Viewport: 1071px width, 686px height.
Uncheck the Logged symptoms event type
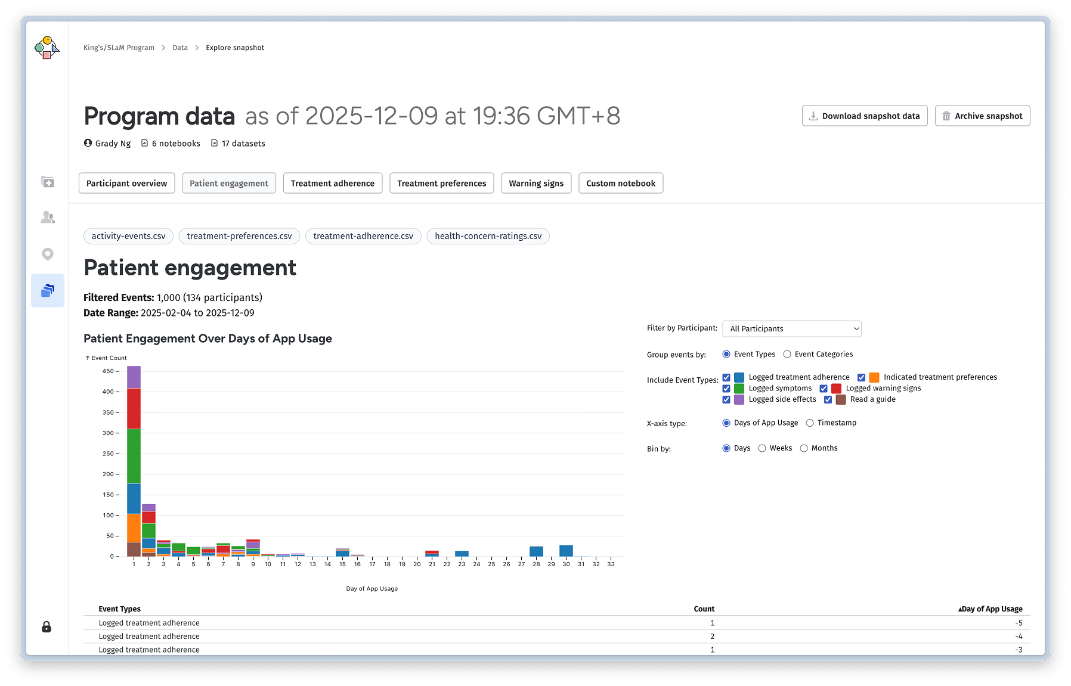(x=726, y=388)
